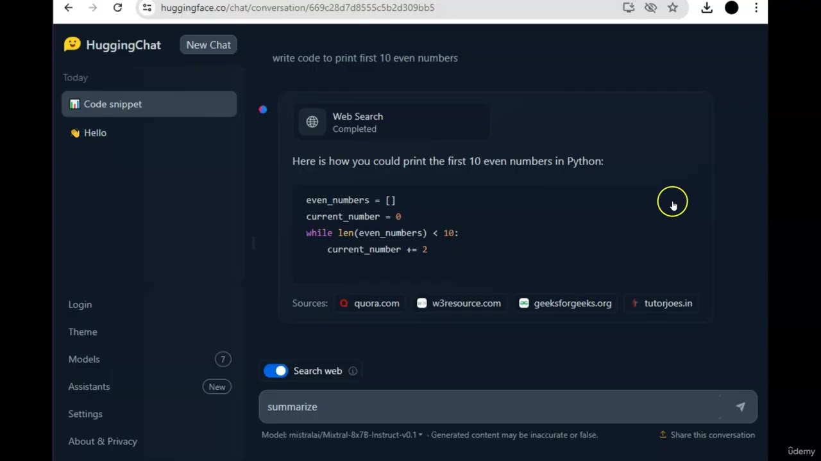Open the tutorjoes.in source link
The height and width of the screenshot is (461, 821).
661,303
